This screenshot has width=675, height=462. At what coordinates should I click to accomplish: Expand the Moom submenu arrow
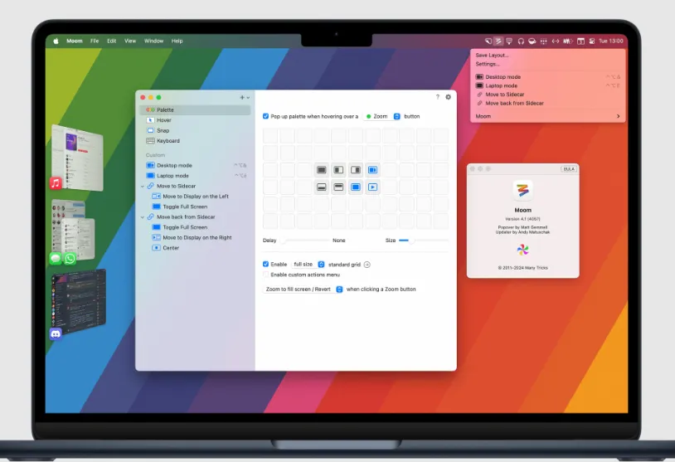618,116
